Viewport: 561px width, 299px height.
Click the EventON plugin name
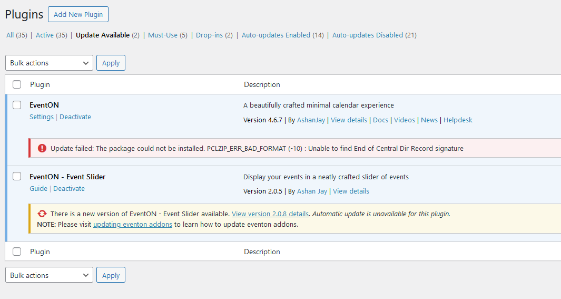[44, 105]
